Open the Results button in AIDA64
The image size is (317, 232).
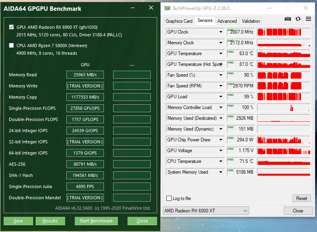pos(50,221)
